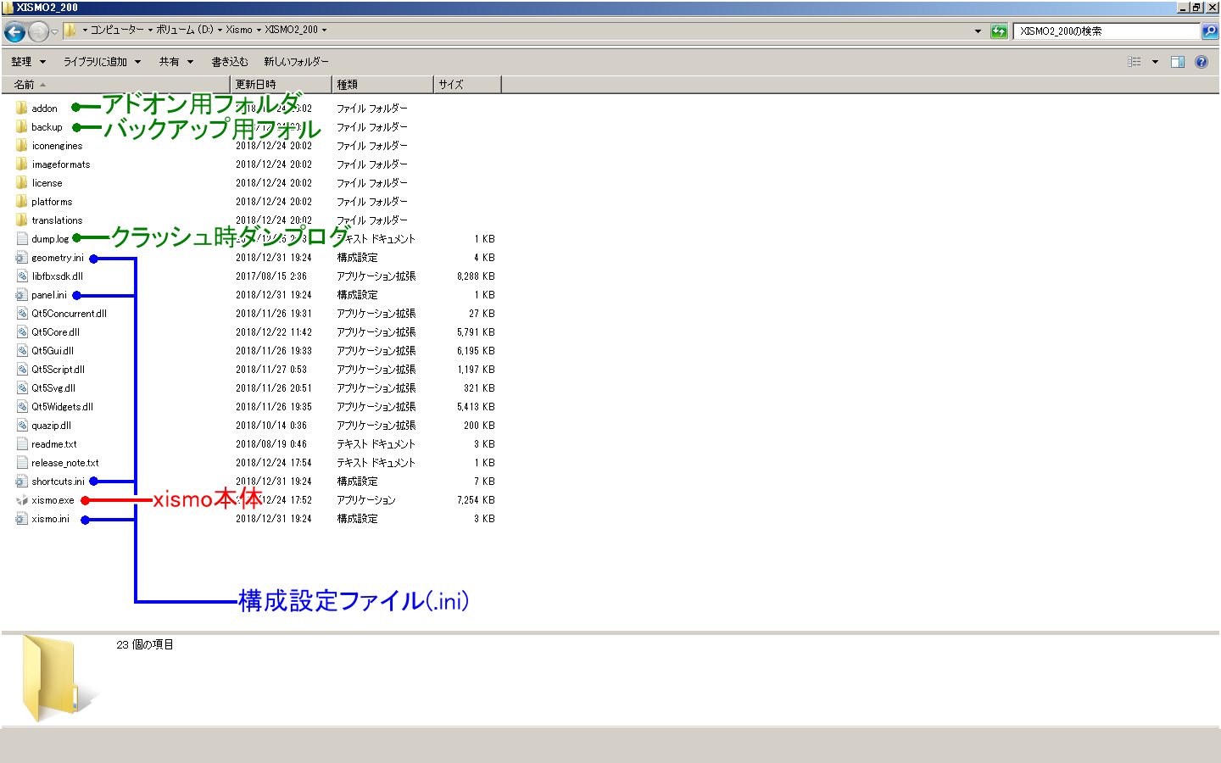The height and width of the screenshot is (763, 1221).
Task: Click the refresh button next to address bar
Action: tap(999, 31)
